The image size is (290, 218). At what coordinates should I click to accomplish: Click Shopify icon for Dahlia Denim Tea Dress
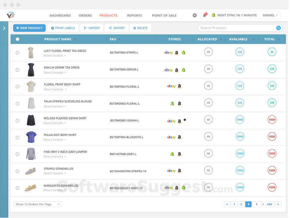(x=183, y=70)
